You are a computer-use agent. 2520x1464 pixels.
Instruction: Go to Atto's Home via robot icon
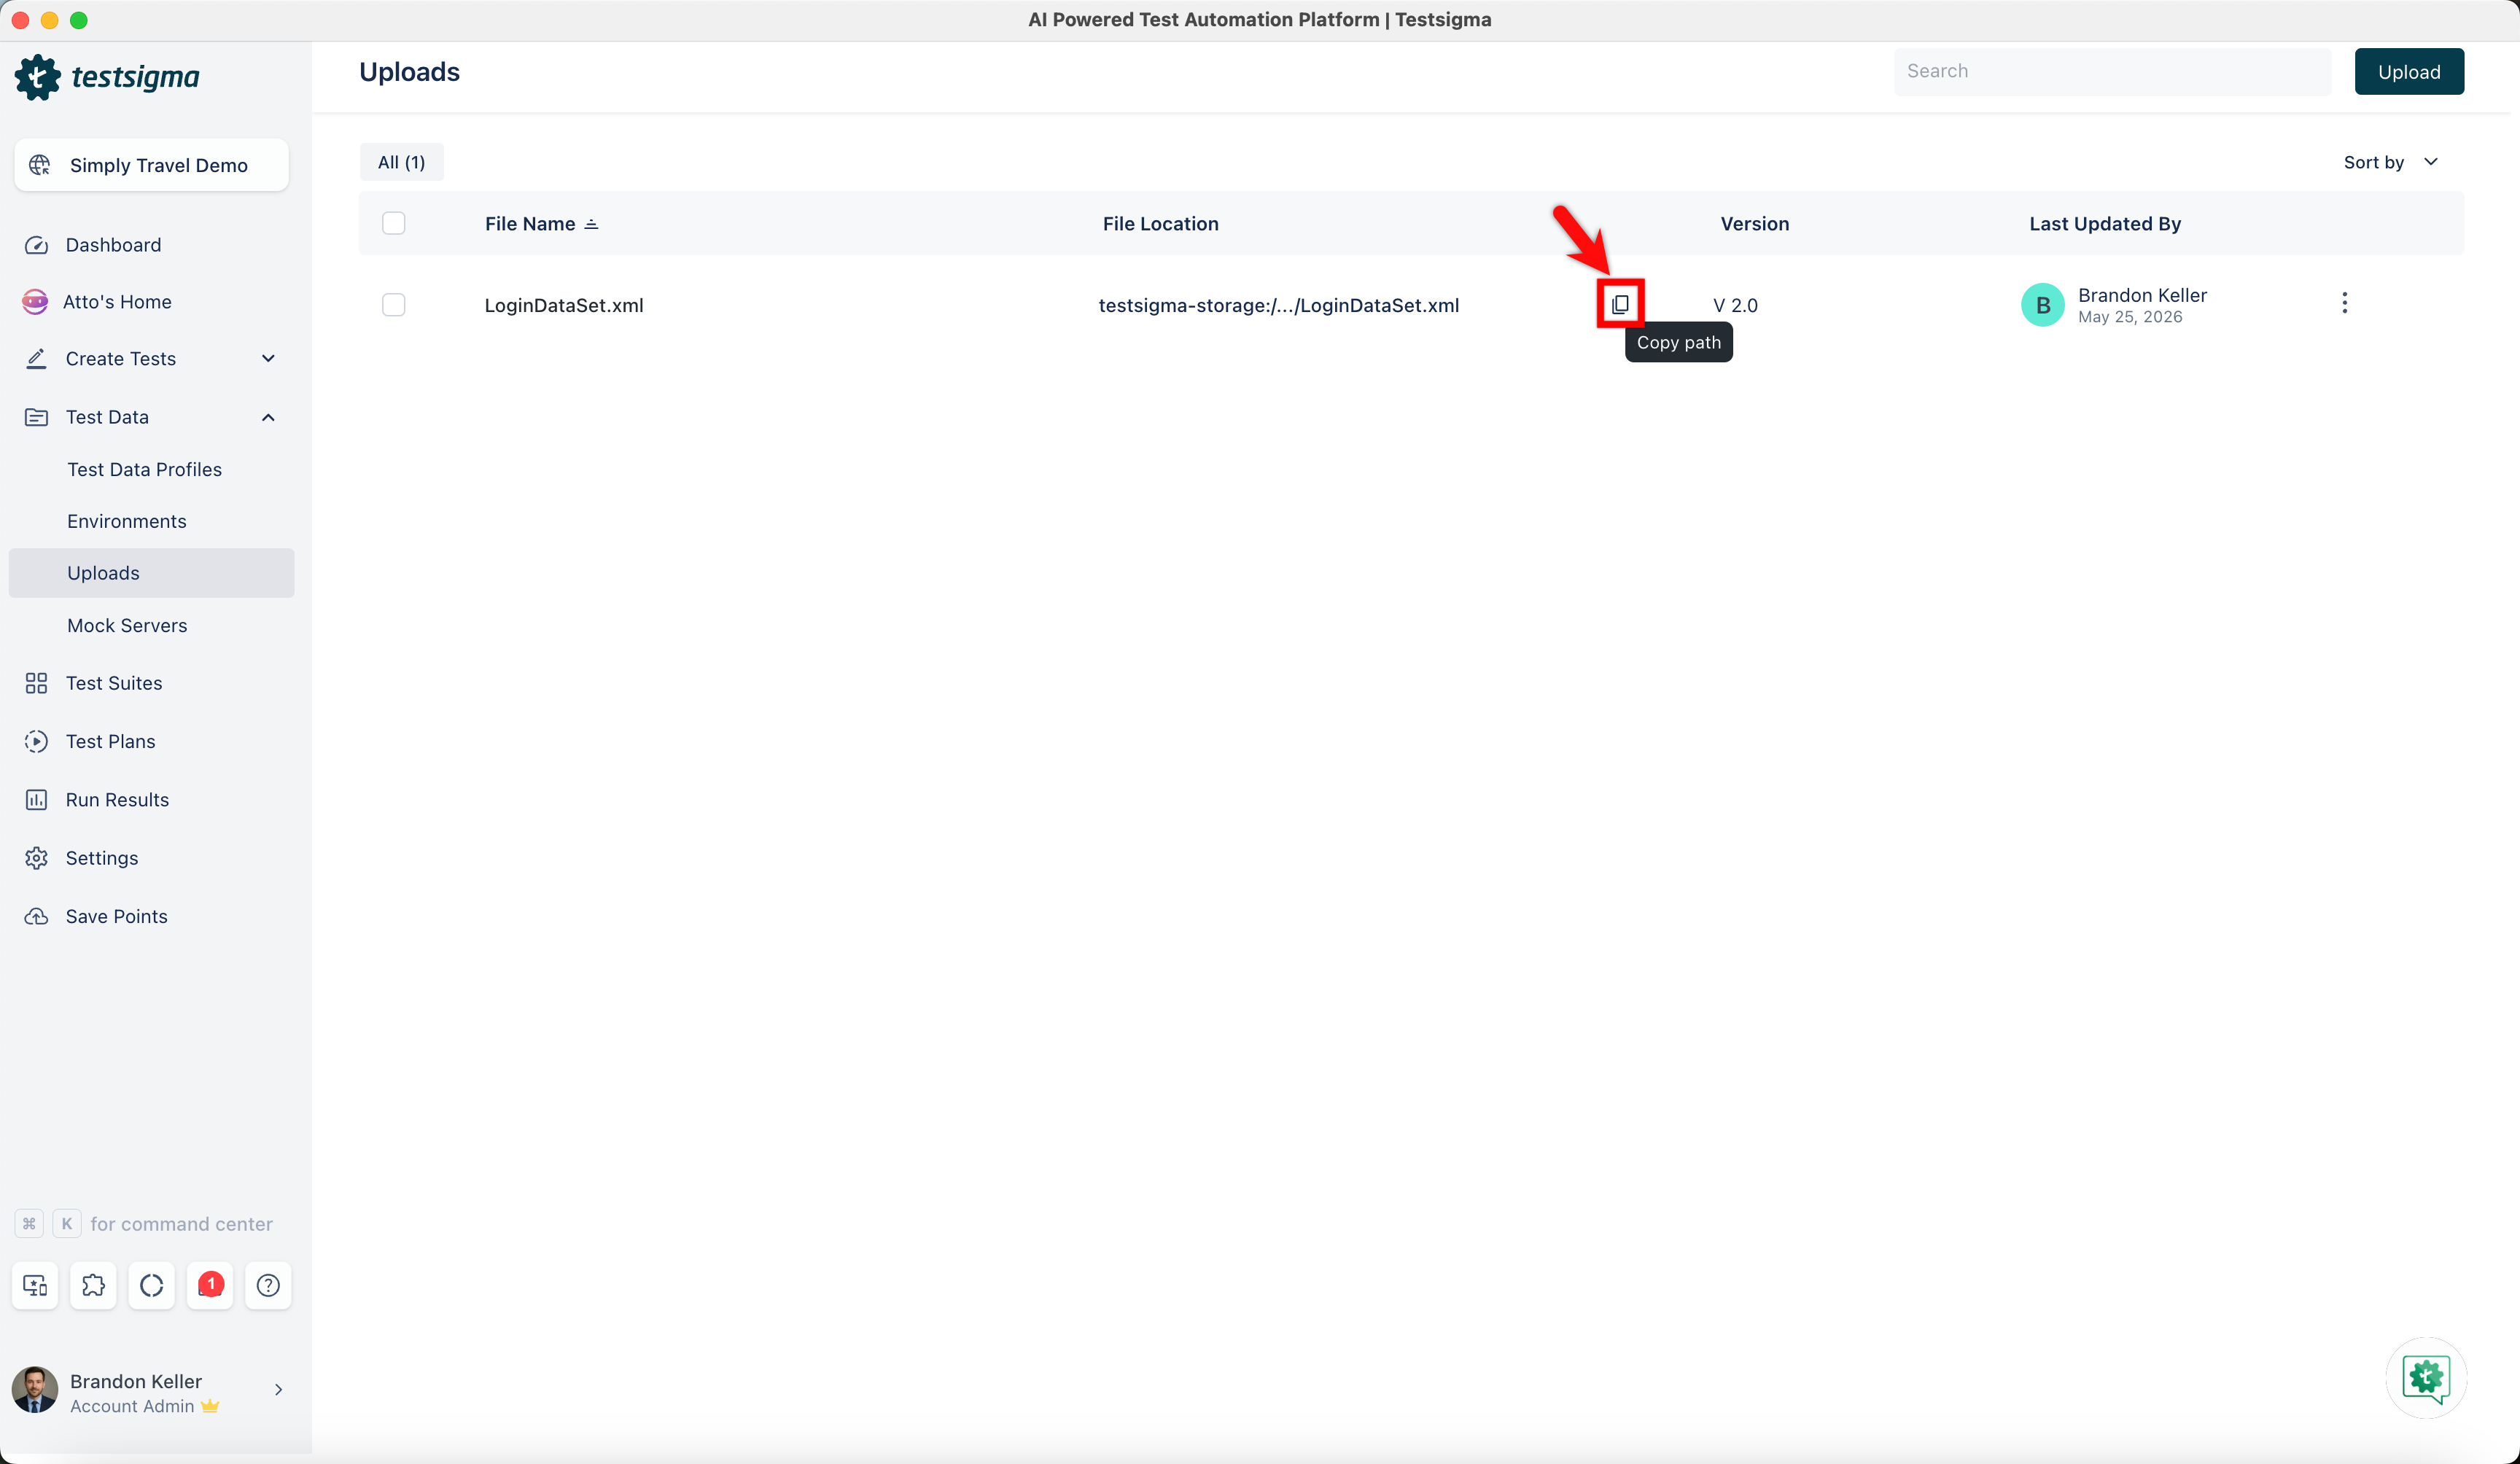click(x=35, y=302)
